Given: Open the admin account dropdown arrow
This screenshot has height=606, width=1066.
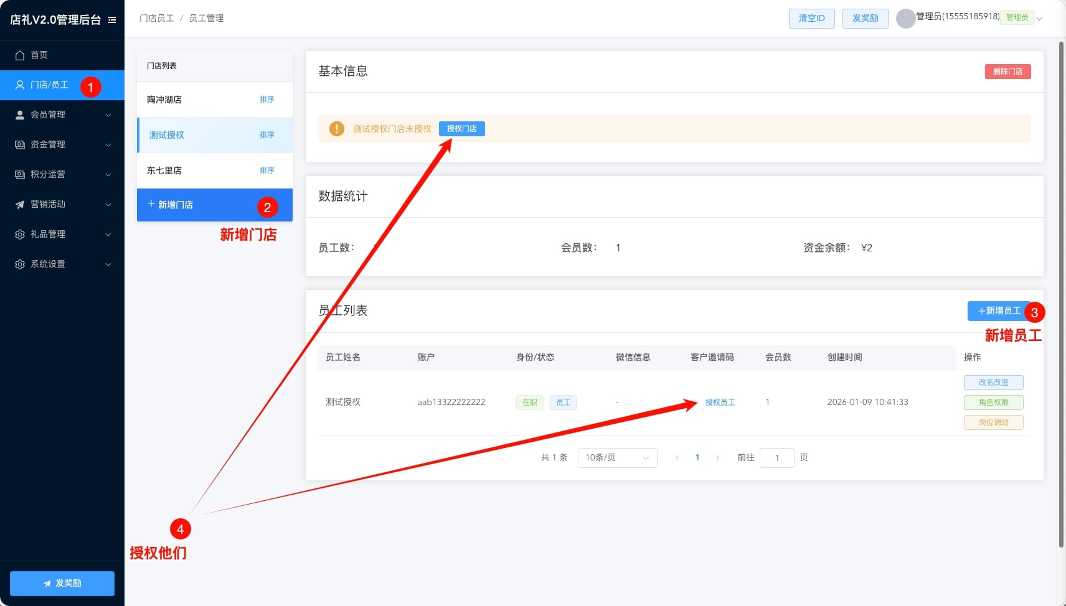Looking at the screenshot, I should pyautogui.click(x=1039, y=19).
